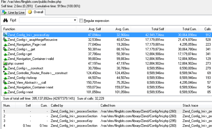Click icon beside Zend_Config->_arrayMergeRecursive
Image resolution: width=212 pixels, height=129 pixels.
[5, 40]
